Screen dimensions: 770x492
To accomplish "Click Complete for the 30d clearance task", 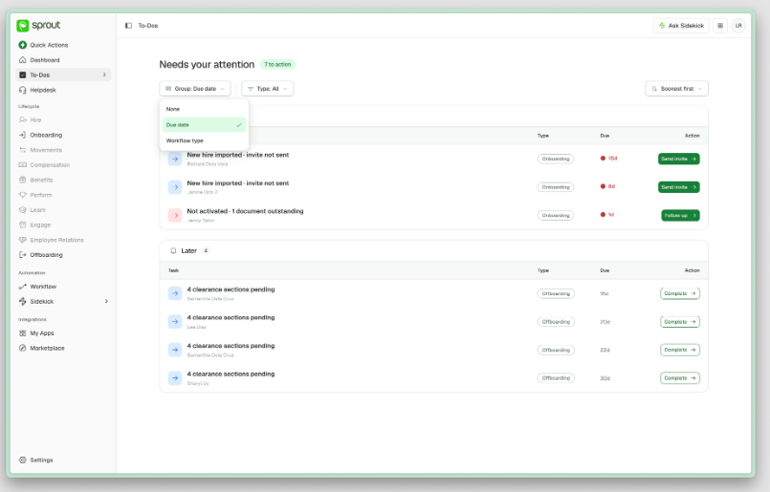I will coord(680,378).
